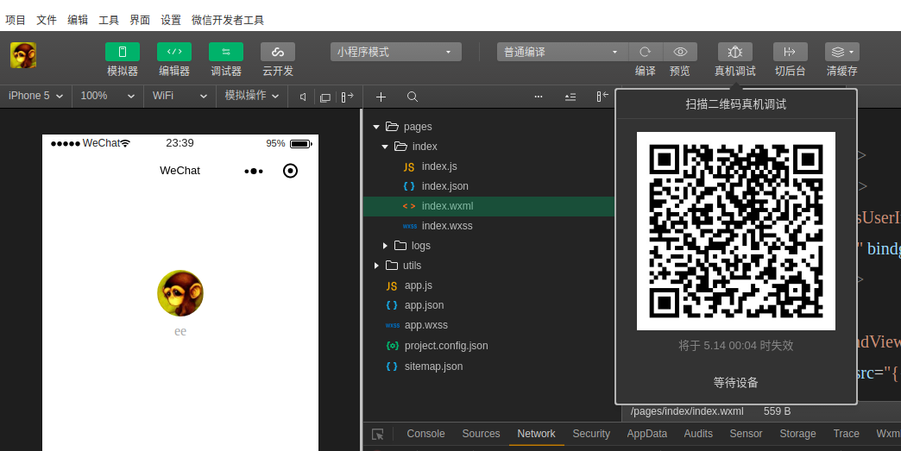Toggle the 编辑器 editor panel
Screen dimensions: 901x451
pyautogui.click(x=174, y=52)
